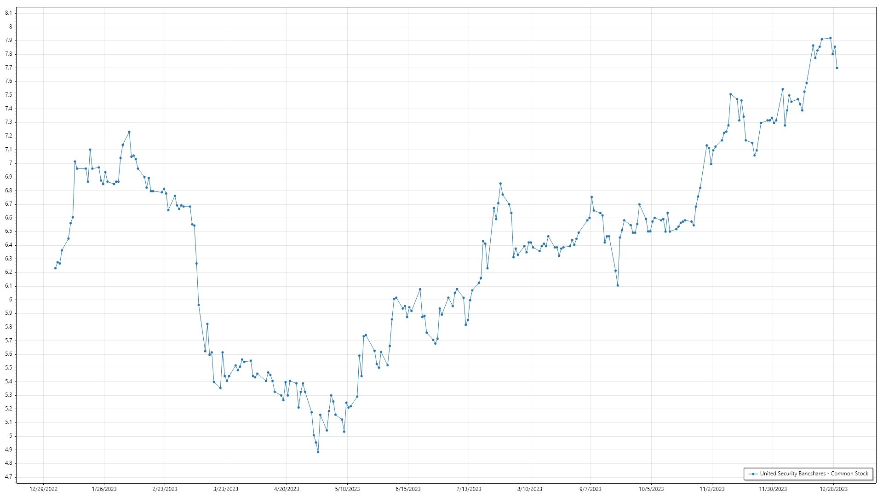Click the early February peak point near 7.2
The height and width of the screenshot is (497, 883).
click(129, 132)
